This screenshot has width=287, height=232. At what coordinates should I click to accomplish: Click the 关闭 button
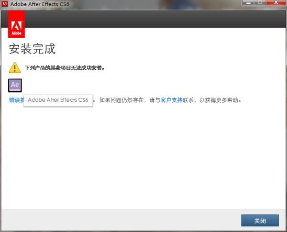tap(260, 221)
